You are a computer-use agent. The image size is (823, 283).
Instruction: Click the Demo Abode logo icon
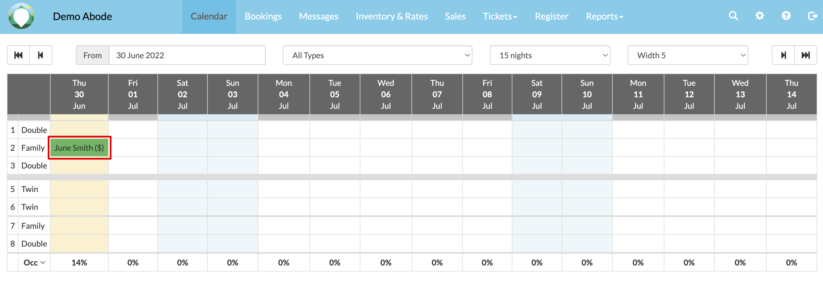coord(21,16)
